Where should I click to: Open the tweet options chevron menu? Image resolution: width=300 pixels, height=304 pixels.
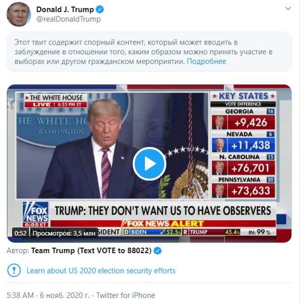coord(288,9)
